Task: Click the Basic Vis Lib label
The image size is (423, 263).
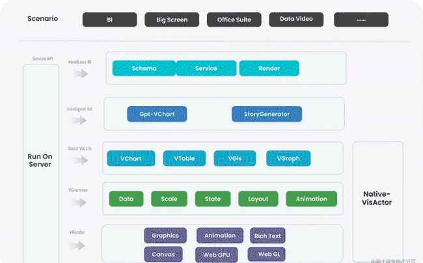Action: point(80,148)
